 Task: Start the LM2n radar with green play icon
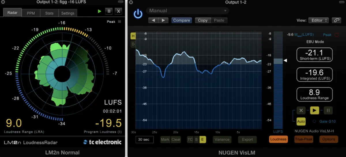pyautogui.click(x=99, y=11)
